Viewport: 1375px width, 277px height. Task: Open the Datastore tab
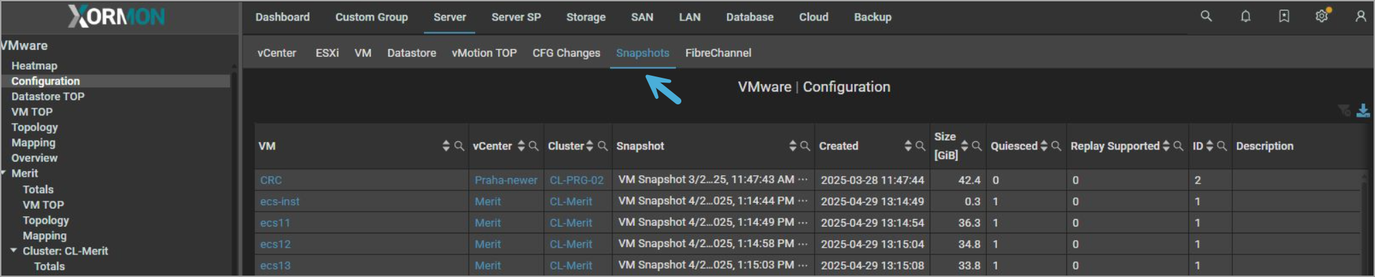pos(411,53)
